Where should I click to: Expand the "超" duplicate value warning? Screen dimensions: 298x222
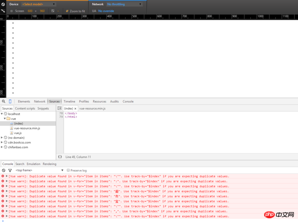tap(7, 191)
